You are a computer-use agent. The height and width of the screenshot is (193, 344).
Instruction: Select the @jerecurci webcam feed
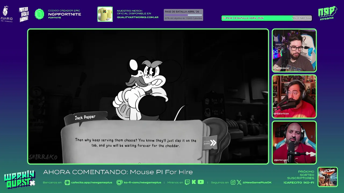click(x=294, y=142)
